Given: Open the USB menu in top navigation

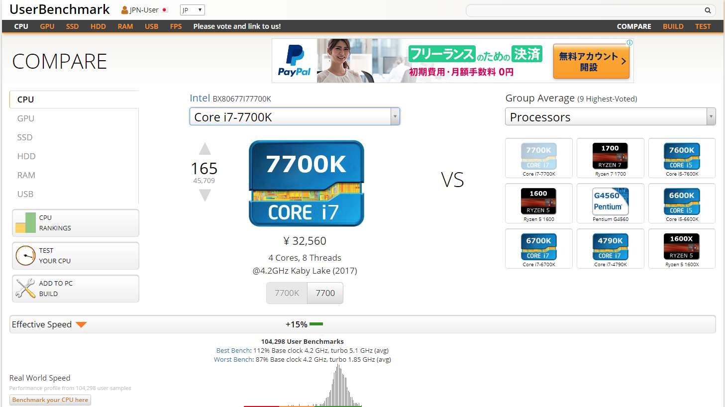Looking at the screenshot, I should 152,26.
